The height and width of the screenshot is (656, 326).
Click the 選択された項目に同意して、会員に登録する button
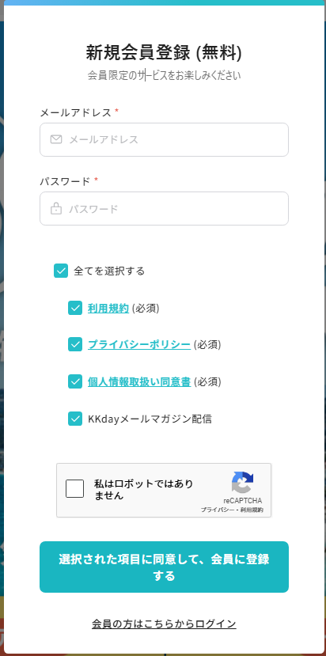[164, 567]
